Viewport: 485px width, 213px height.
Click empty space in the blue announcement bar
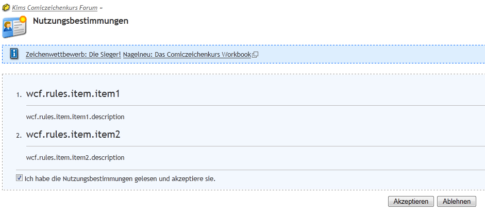pyautogui.click(x=371, y=54)
